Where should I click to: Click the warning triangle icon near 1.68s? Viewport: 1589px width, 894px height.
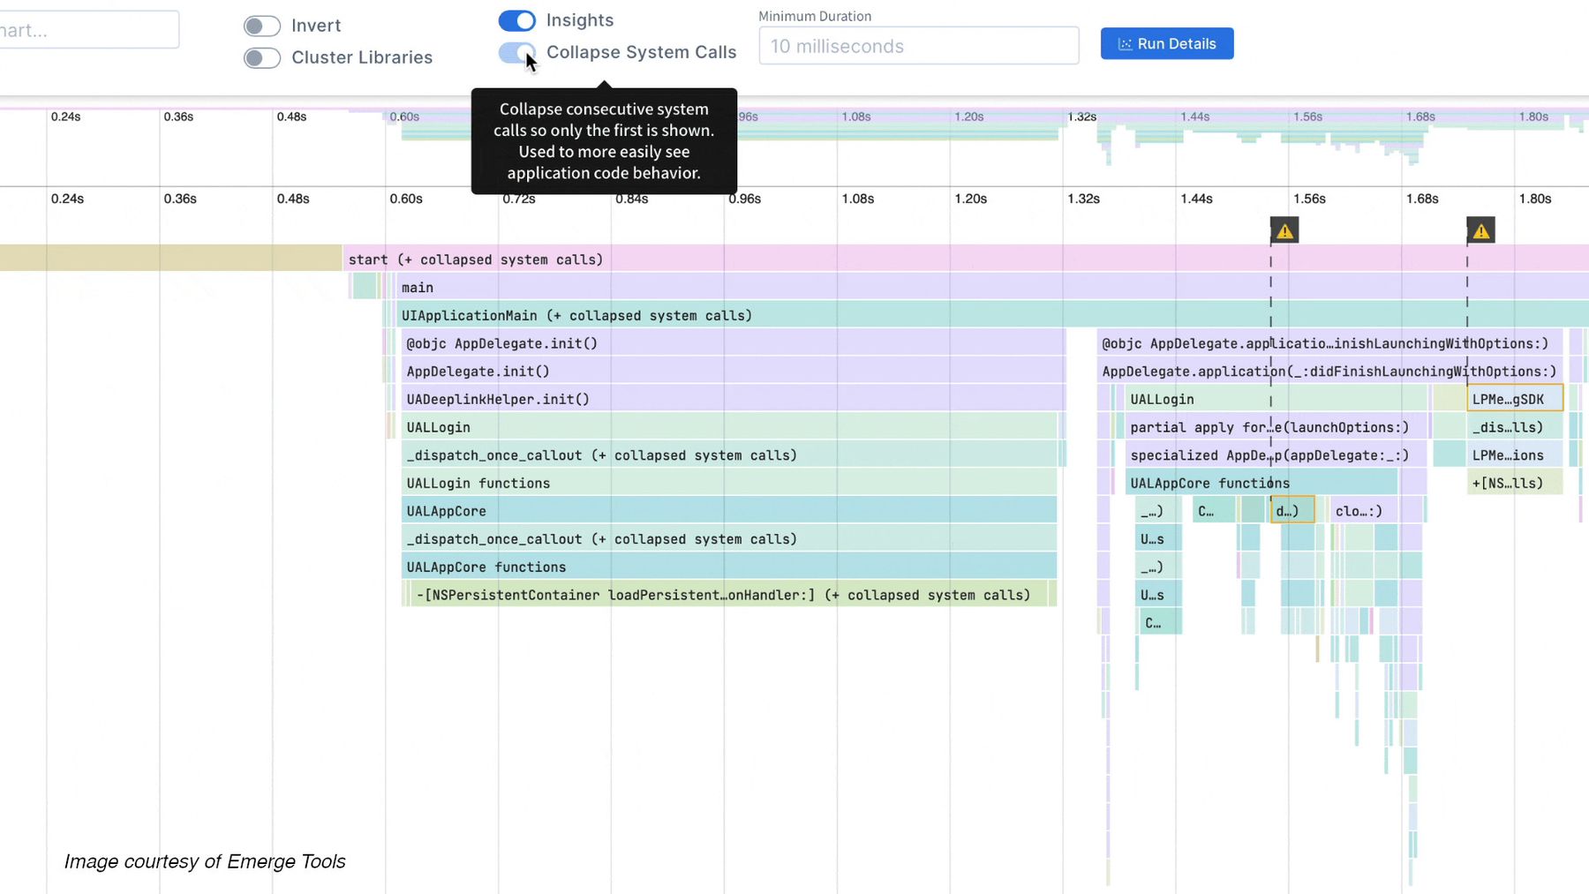(x=1481, y=229)
